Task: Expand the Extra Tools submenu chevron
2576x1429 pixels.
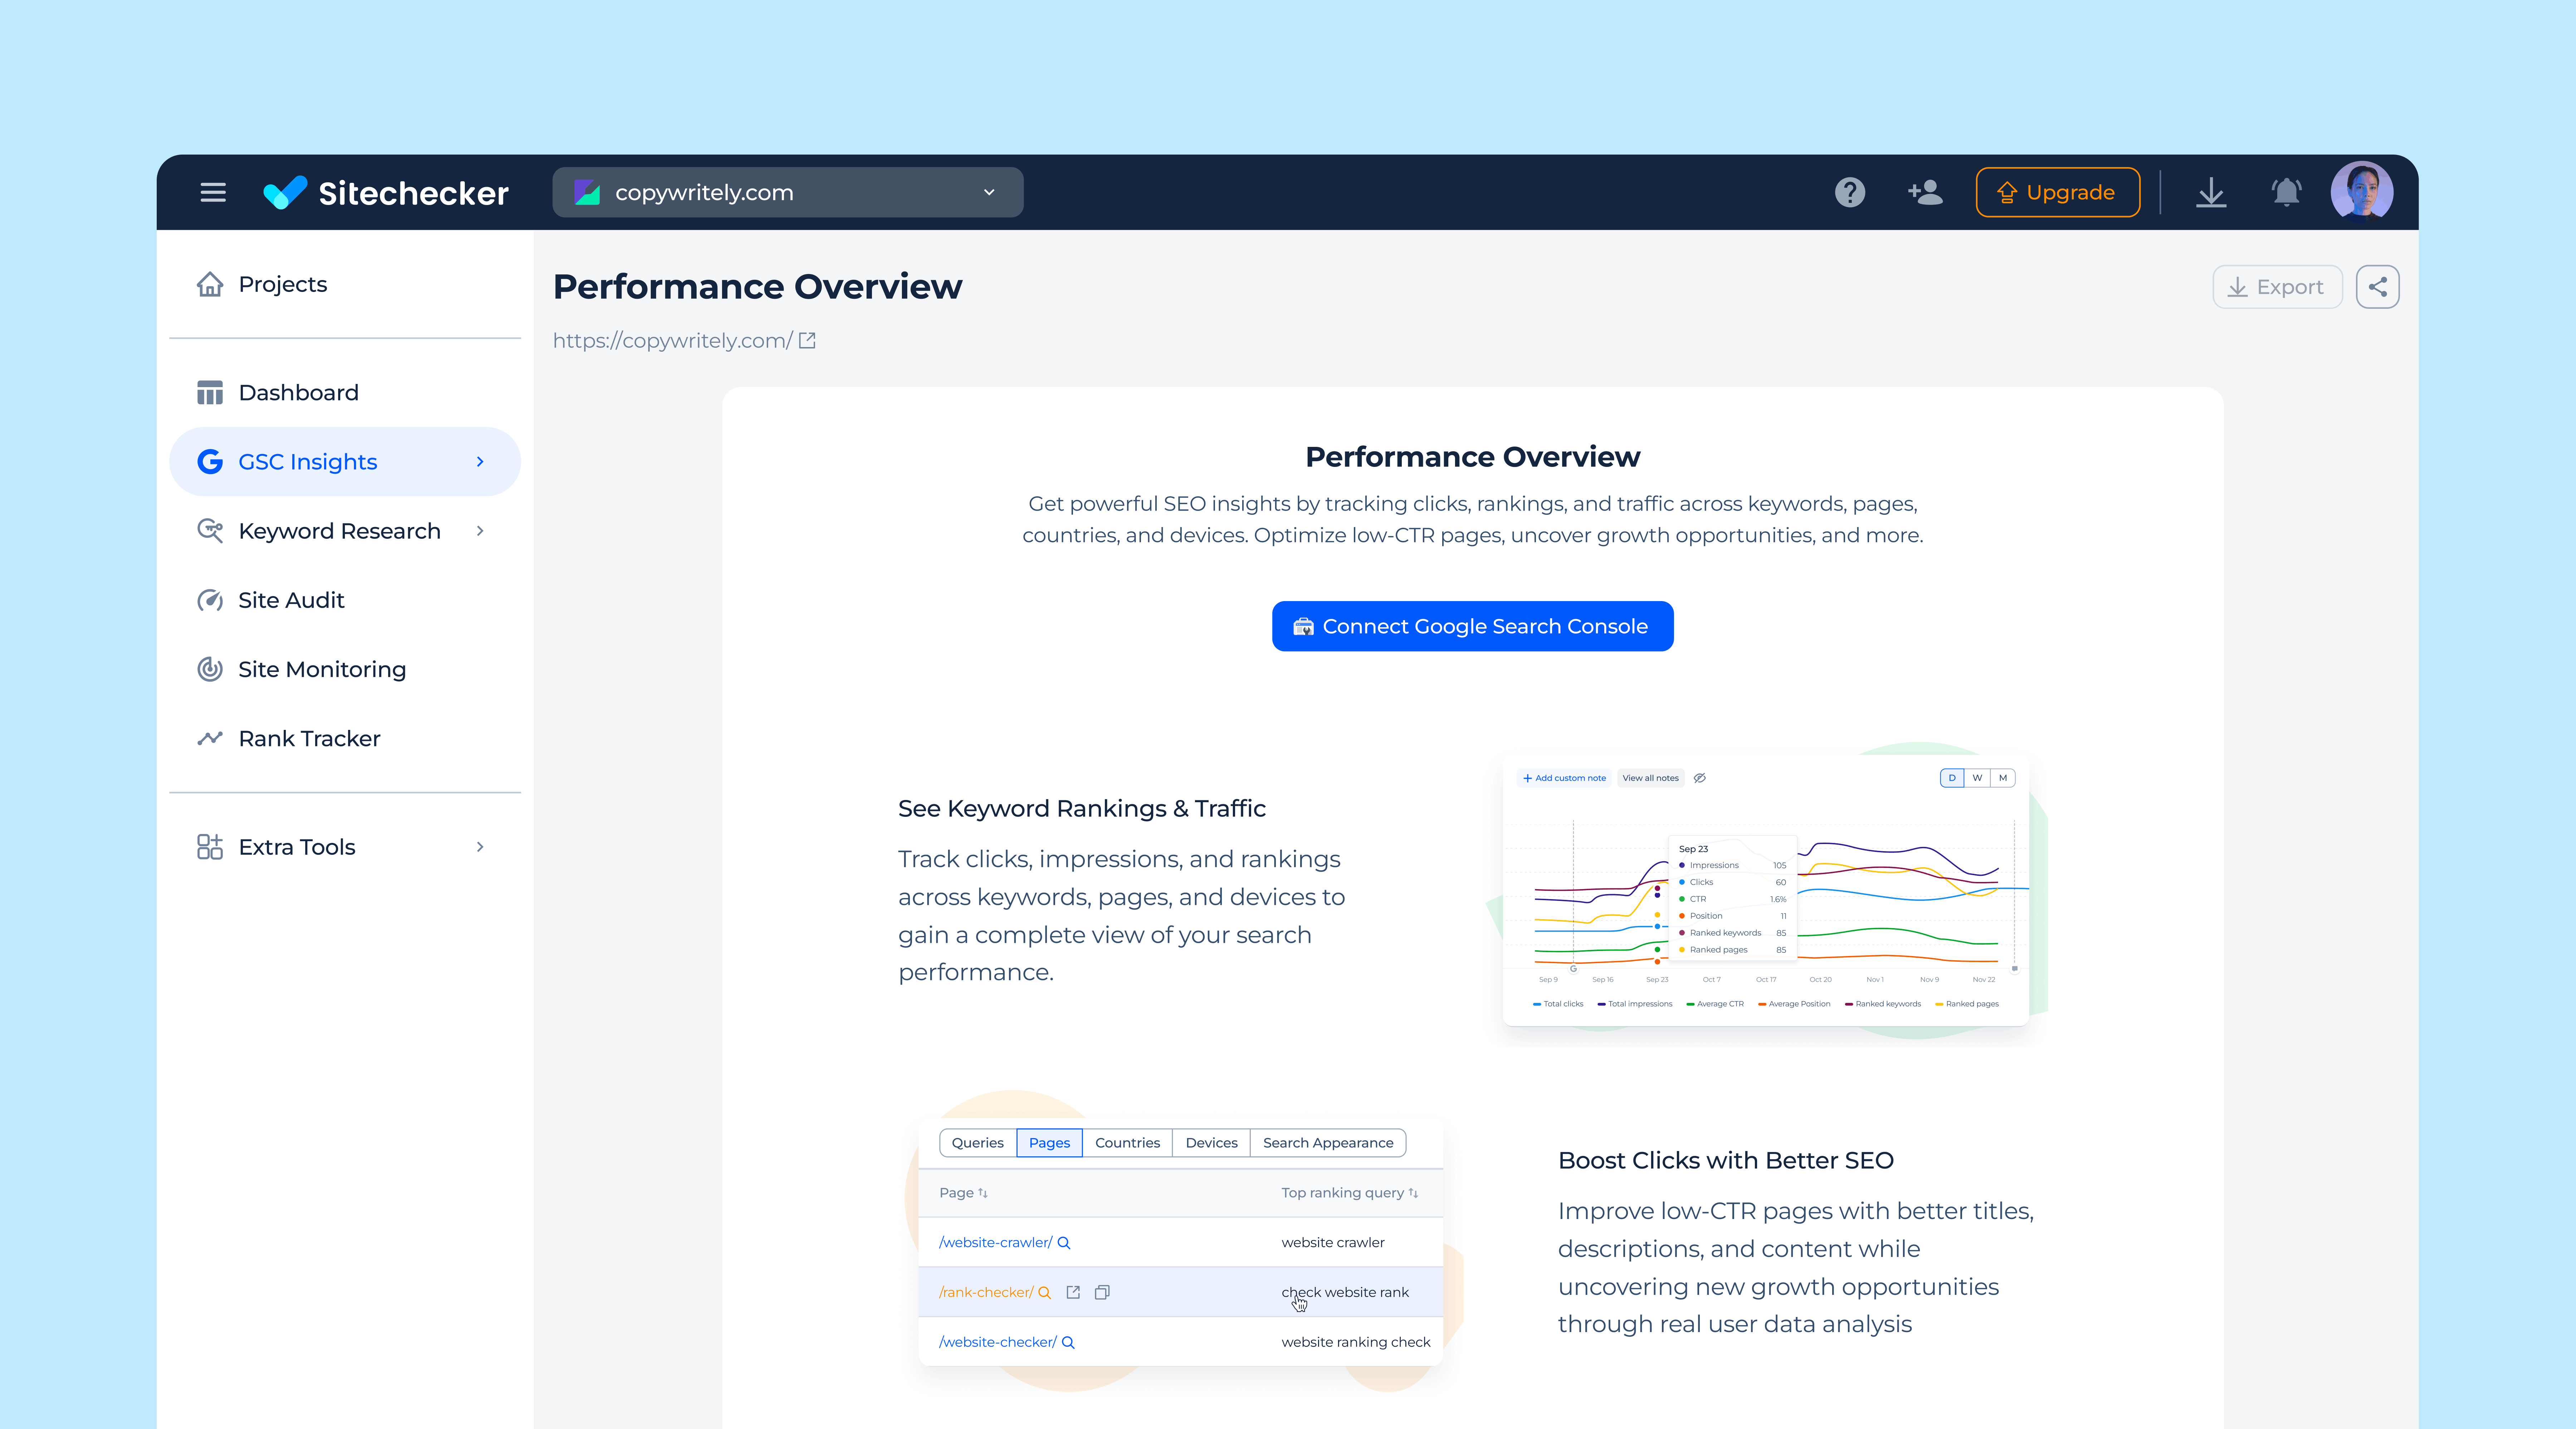Action: pyautogui.click(x=480, y=847)
